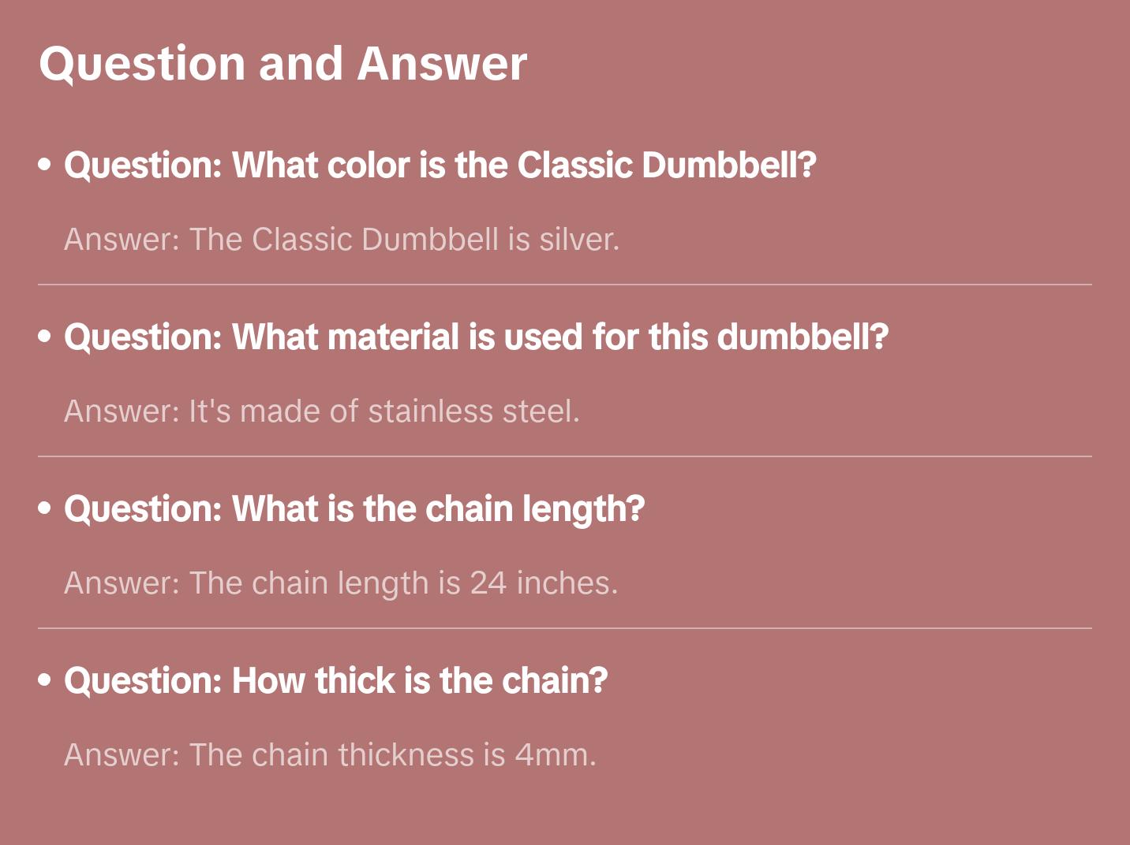This screenshot has width=1130, height=845.
Task: Click the bullet beside the chain thickness question
Action: pos(45,680)
